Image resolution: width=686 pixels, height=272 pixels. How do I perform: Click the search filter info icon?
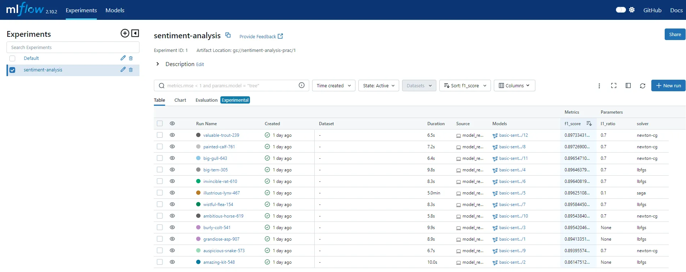pyautogui.click(x=301, y=85)
